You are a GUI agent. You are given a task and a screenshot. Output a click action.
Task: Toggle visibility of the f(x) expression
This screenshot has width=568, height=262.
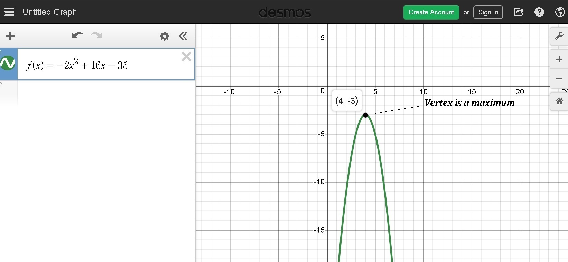[x=8, y=64]
